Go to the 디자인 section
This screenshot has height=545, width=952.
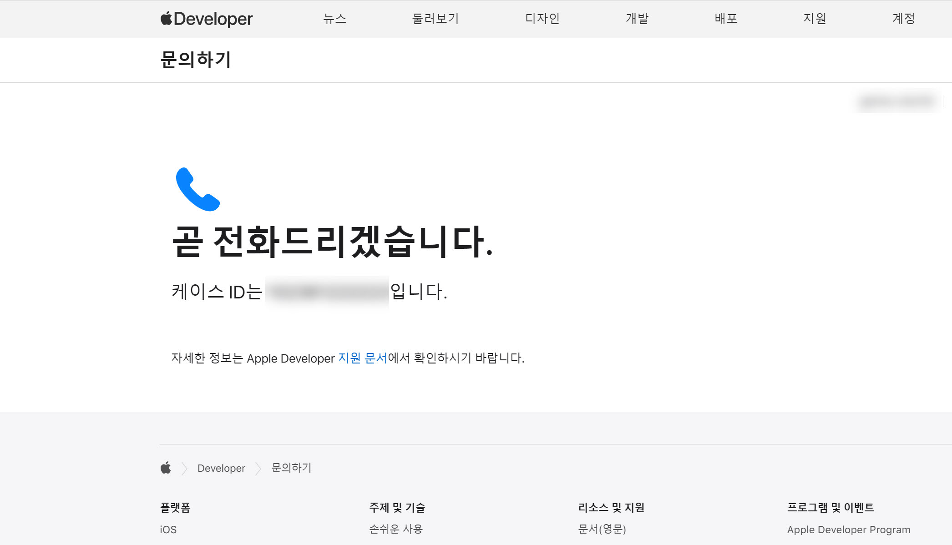point(542,19)
